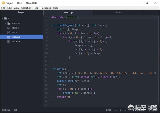Click line number 23 in gutter
The height and width of the screenshot is (113, 160).
(46, 105)
